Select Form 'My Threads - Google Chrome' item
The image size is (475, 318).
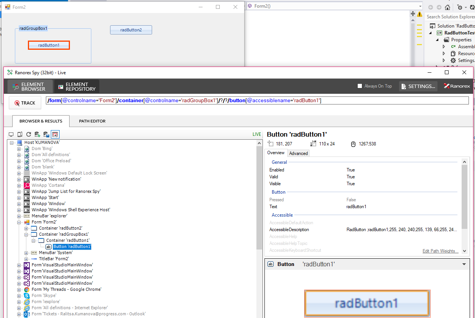click(x=66, y=289)
